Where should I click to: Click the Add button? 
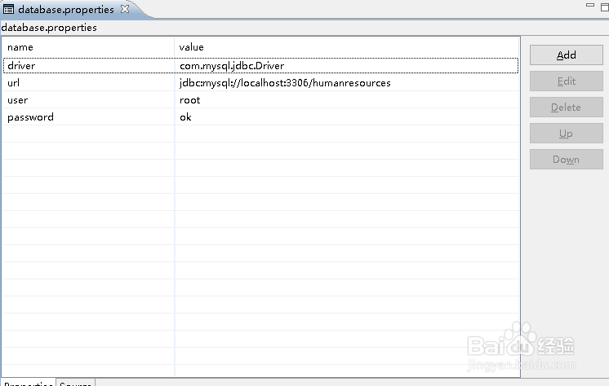tap(567, 55)
